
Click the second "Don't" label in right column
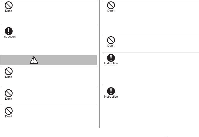coord(111,46)
